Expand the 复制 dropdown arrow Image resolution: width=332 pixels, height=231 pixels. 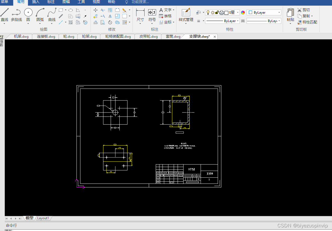(x=312, y=16)
